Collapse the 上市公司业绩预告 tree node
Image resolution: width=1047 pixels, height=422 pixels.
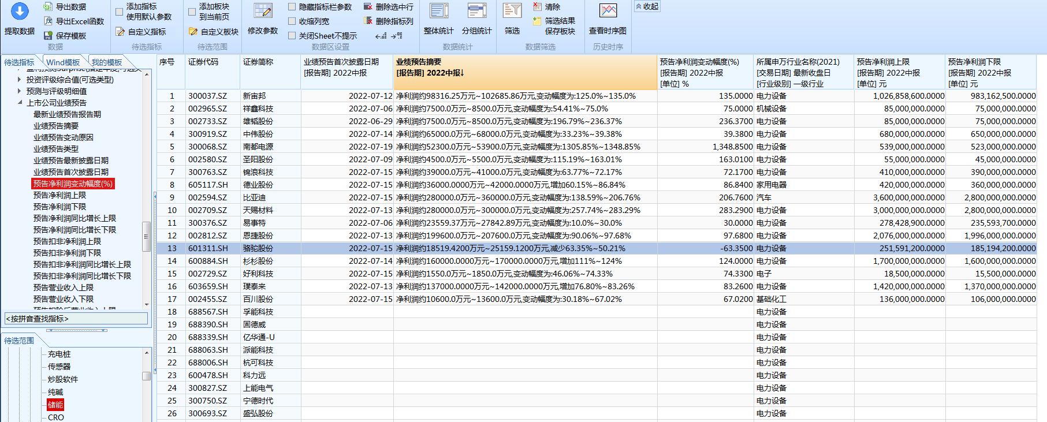click(x=20, y=103)
